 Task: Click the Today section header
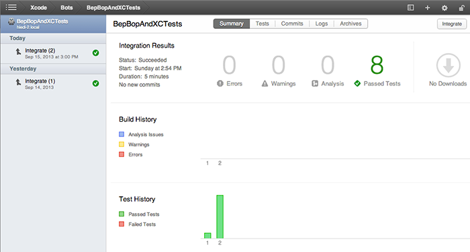(53, 38)
